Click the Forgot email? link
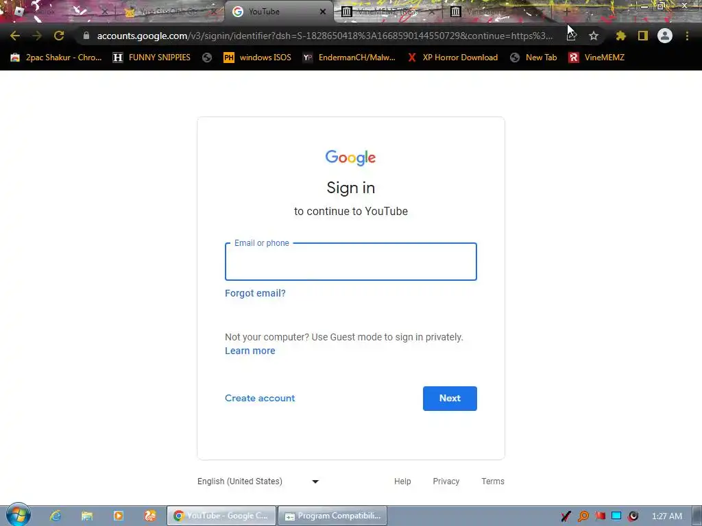 255,293
